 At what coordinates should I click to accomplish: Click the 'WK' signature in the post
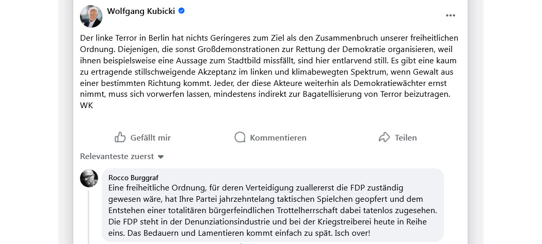pyautogui.click(x=86, y=106)
